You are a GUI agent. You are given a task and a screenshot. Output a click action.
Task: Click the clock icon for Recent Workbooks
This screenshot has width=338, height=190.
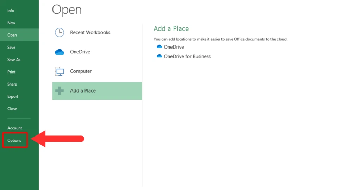pyautogui.click(x=60, y=33)
